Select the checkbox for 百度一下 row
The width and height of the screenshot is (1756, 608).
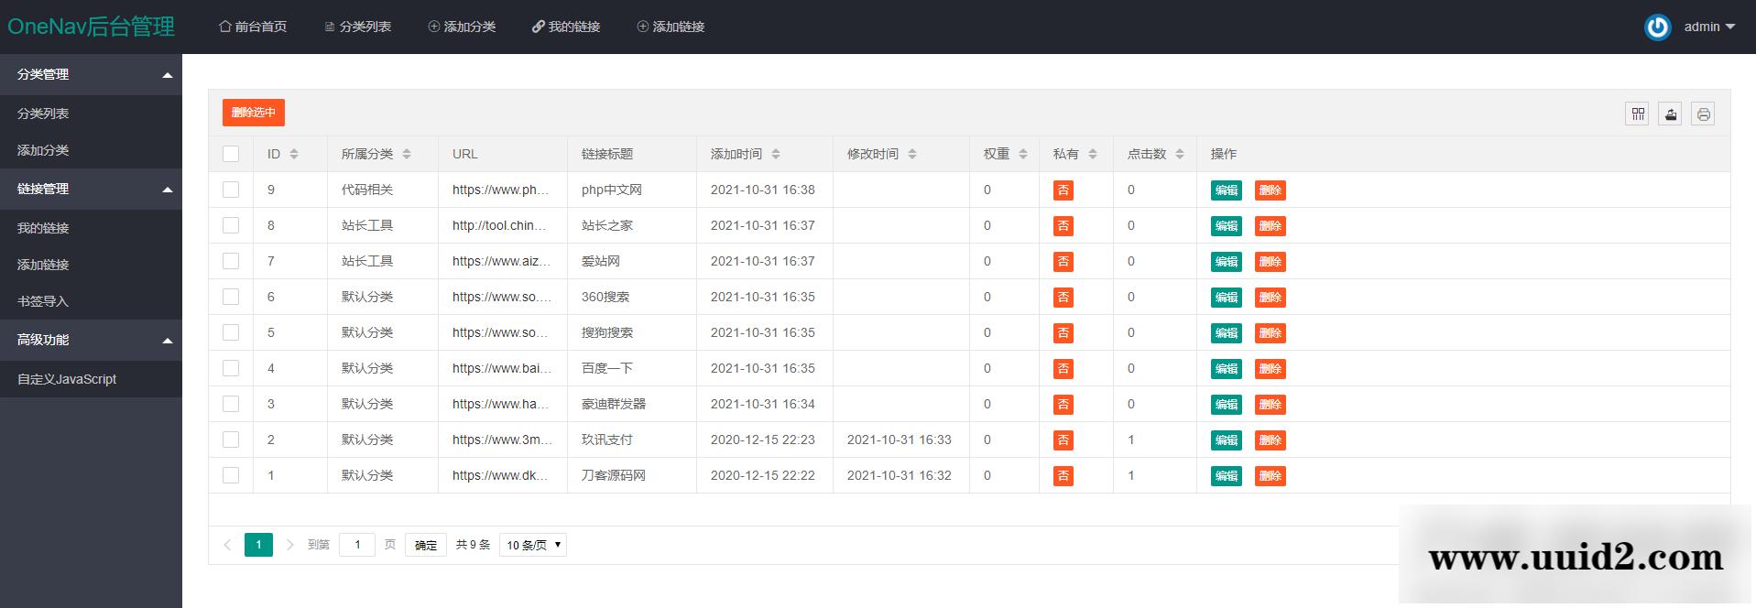231,368
